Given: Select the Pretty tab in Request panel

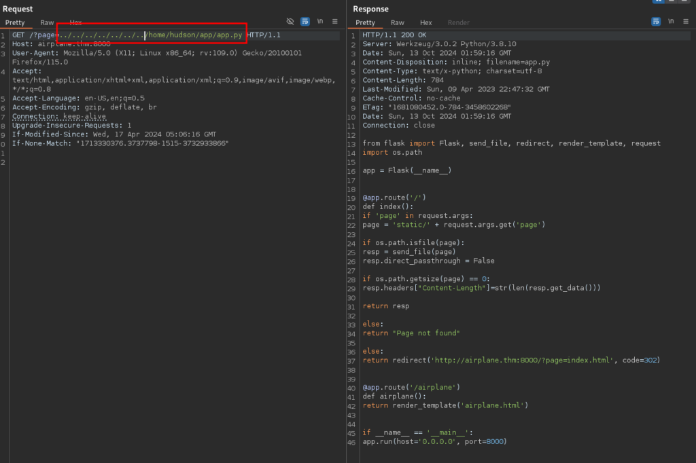Looking at the screenshot, I should (15, 22).
